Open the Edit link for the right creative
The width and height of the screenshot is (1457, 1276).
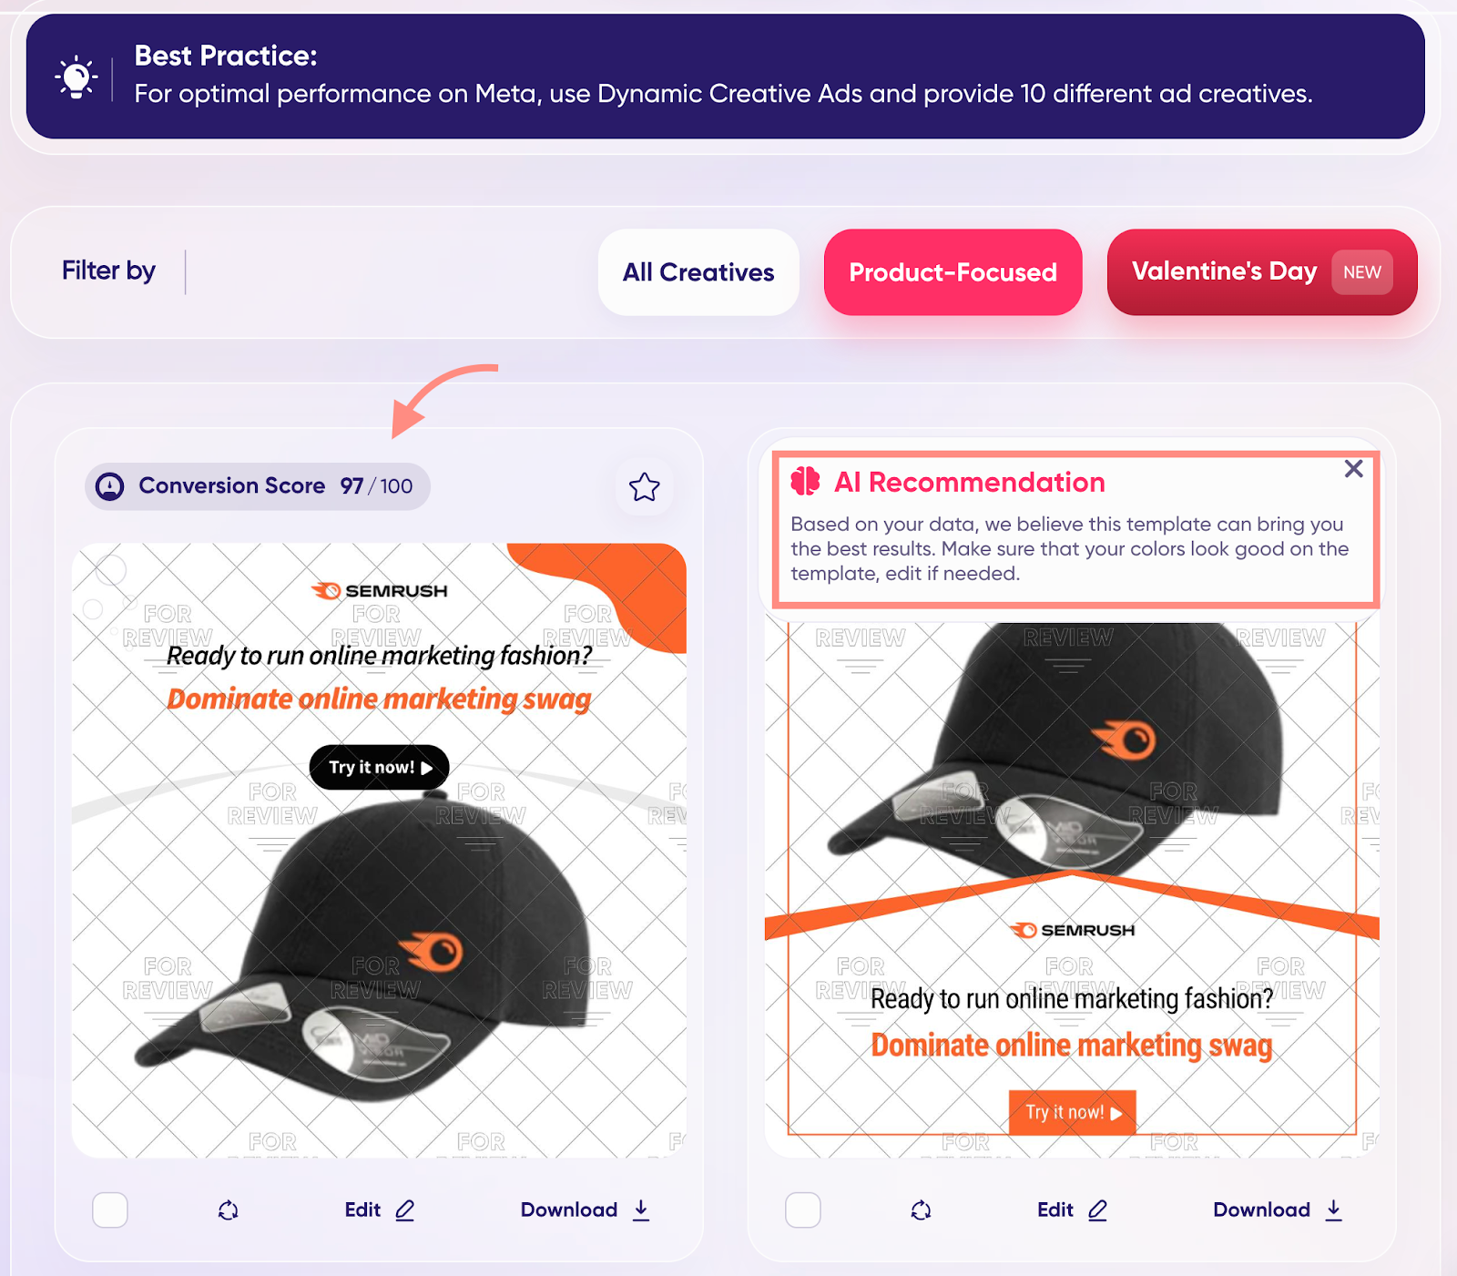click(1055, 1210)
